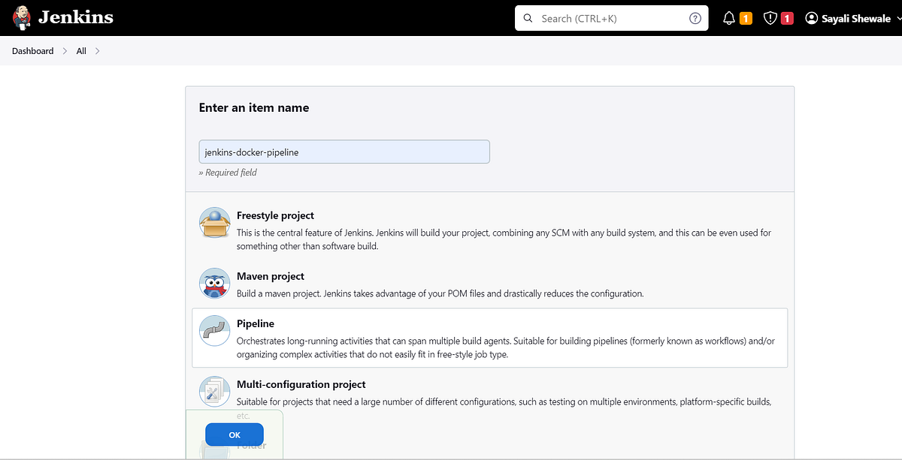Viewport: 902px width, 460px height.
Task: Click the jenkins-docker-pipeline name input field
Action: pyautogui.click(x=344, y=152)
